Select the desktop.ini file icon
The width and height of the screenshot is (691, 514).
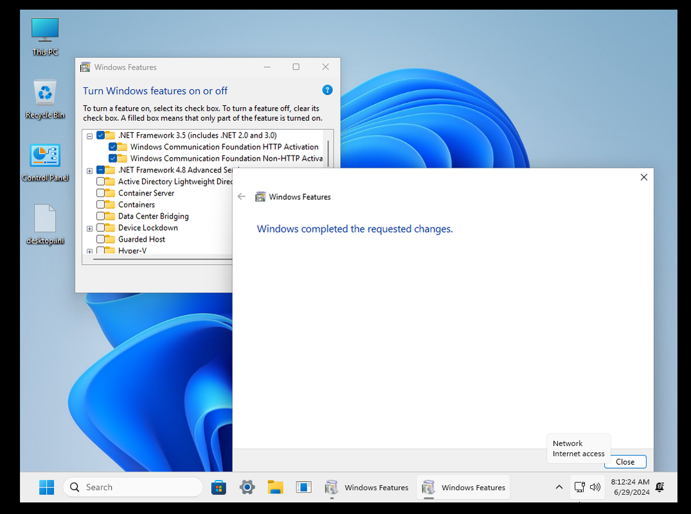tap(45, 225)
